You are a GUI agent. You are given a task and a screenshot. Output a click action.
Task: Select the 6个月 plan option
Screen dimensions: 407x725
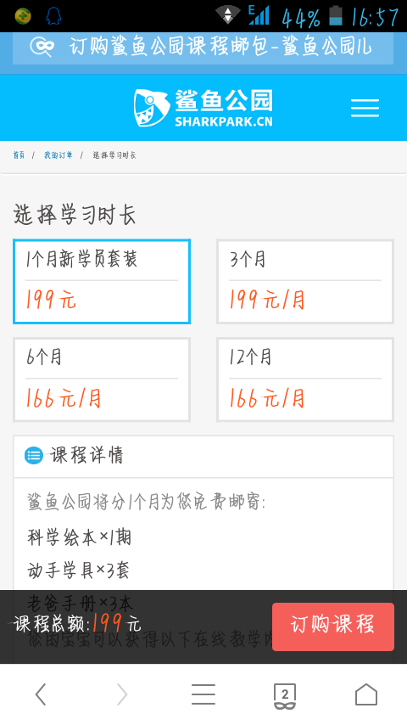click(102, 379)
